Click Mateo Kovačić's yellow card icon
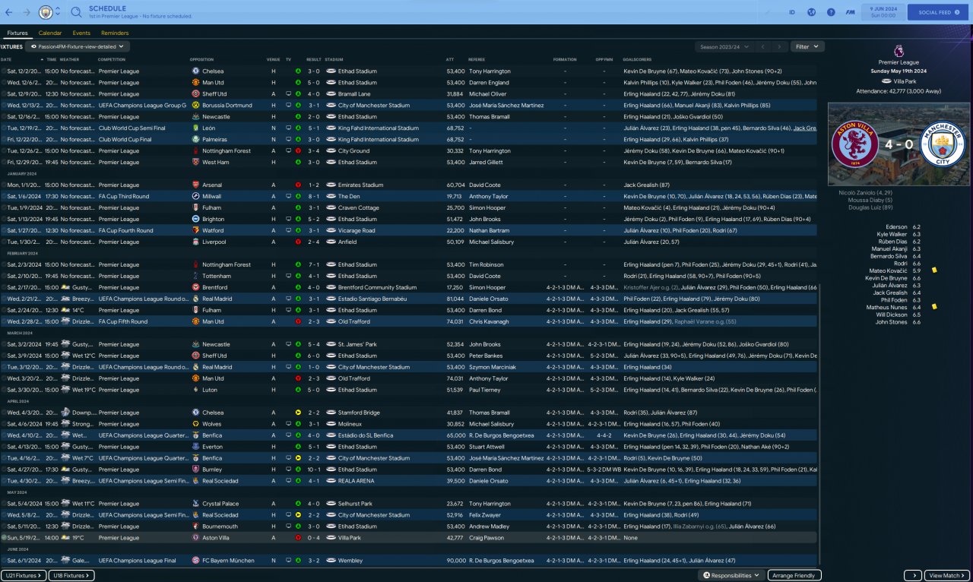 tap(934, 270)
